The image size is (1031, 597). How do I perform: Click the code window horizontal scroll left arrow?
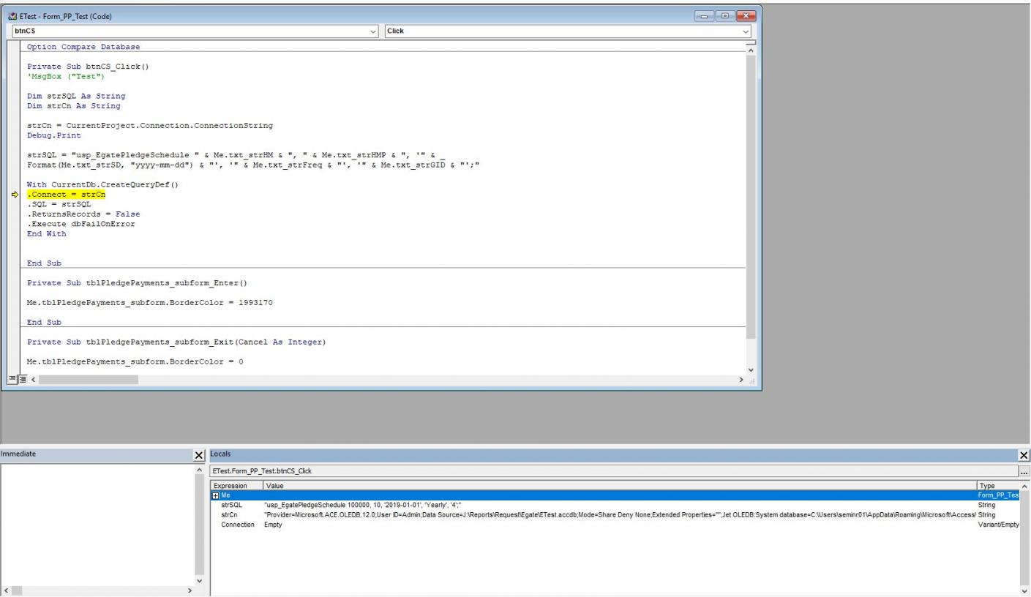(33, 380)
